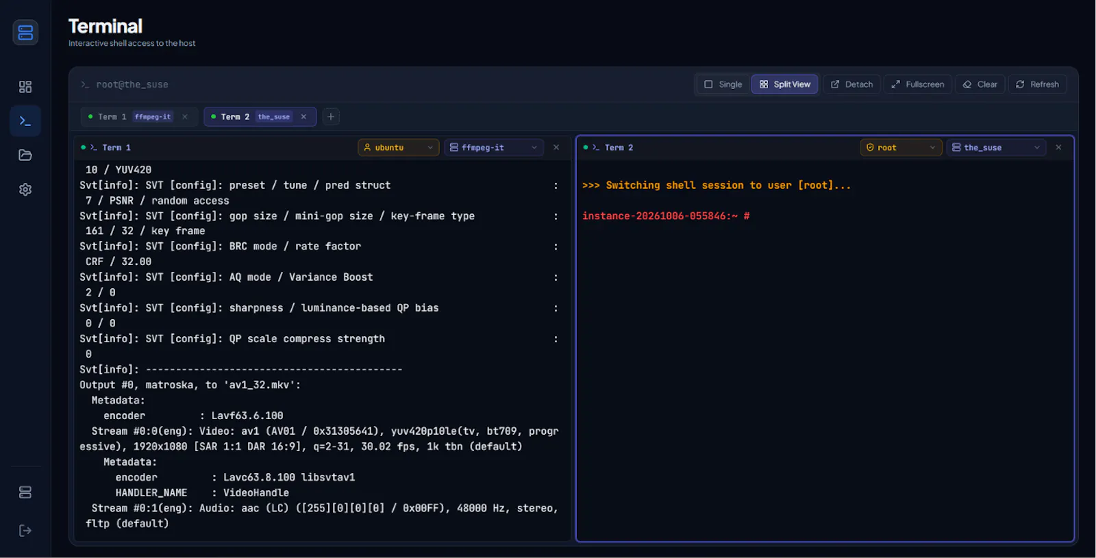Open the ubuntu user dropdown in Term 1
Screen dimensions: 1096x558
(x=399, y=148)
